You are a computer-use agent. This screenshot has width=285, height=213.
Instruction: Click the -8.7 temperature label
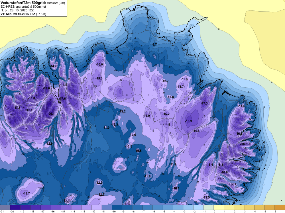[154, 44]
